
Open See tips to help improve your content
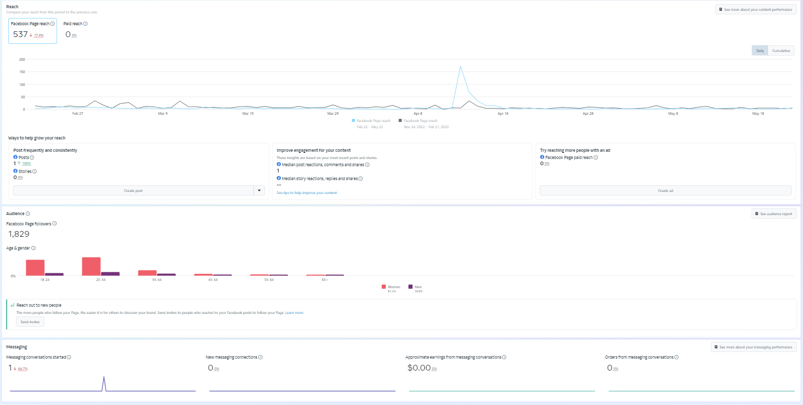point(307,193)
